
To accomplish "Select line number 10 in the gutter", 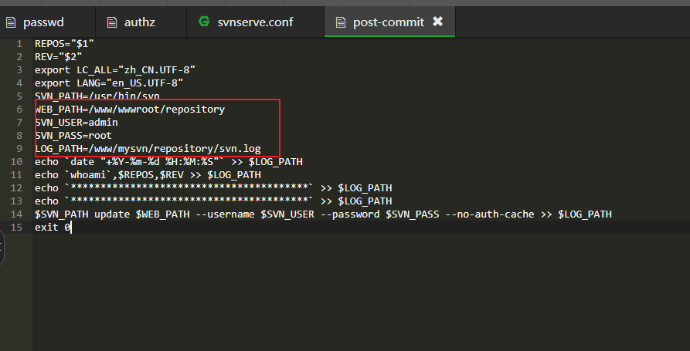I will 17,162.
